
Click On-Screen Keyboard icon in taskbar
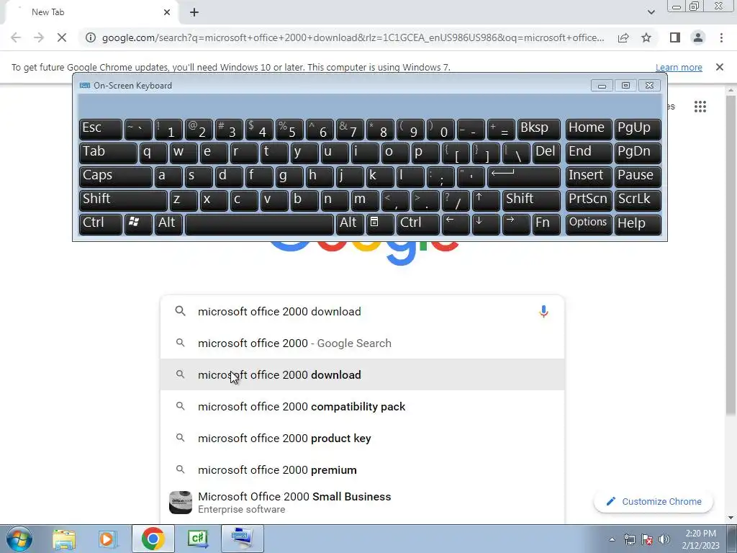coord(242,539)
